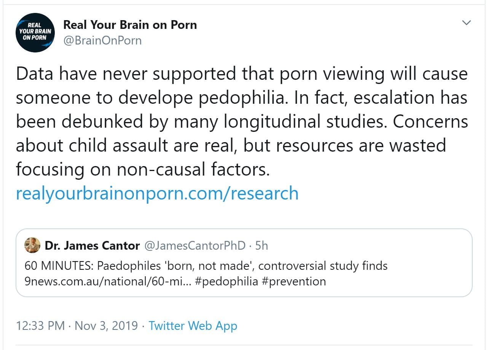Click the Real Your Brain on Porn avatar
The height and width of the screenshot is (350, 489).
[35, 32]
